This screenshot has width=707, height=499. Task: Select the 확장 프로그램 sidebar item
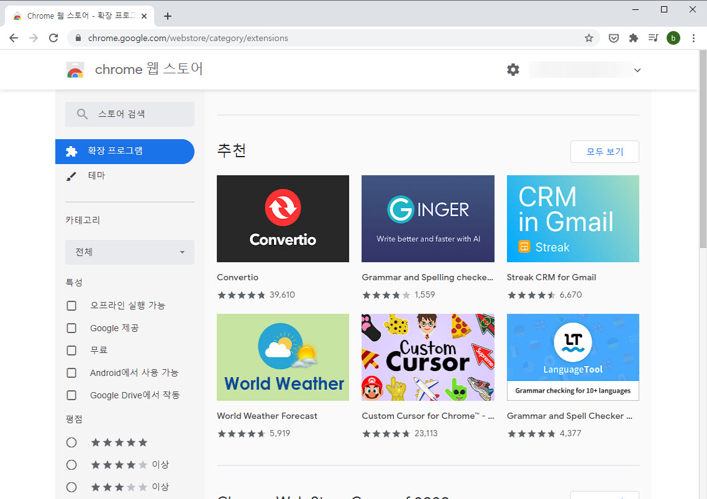125,151
